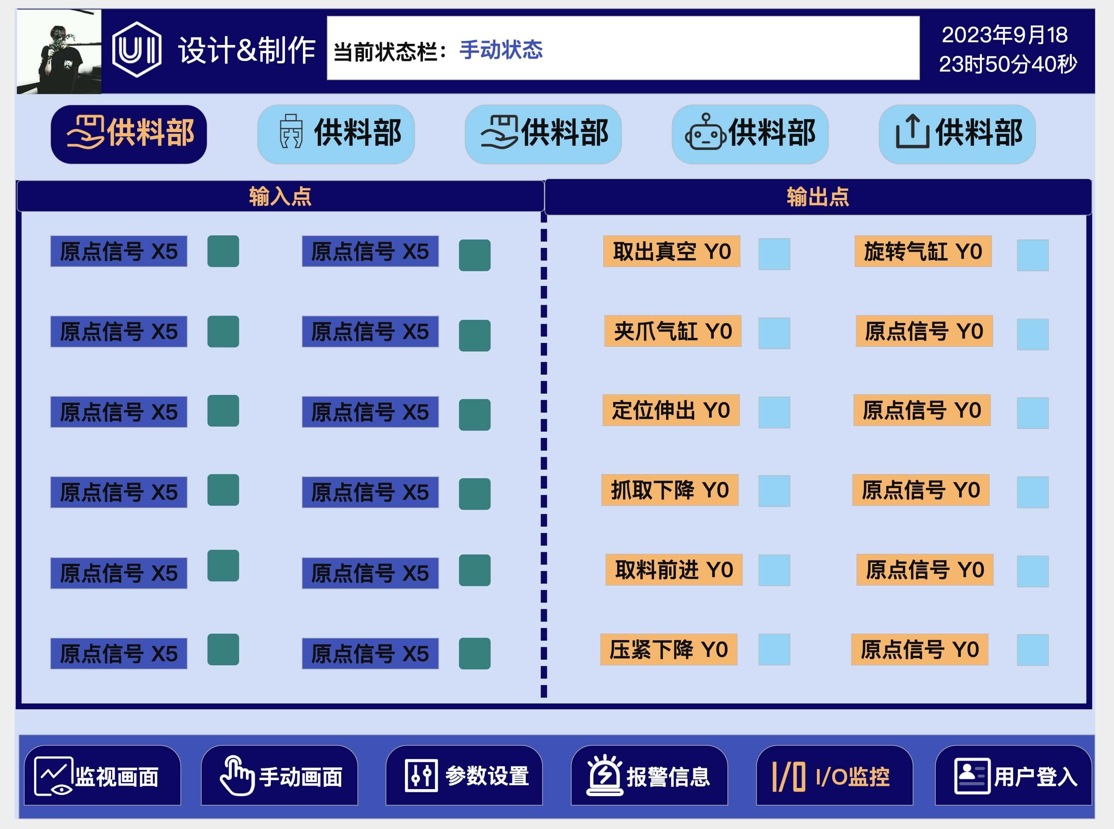Click the 当前状态栏 status field
Screen dimensions: 1114x829
coord(623,48)
